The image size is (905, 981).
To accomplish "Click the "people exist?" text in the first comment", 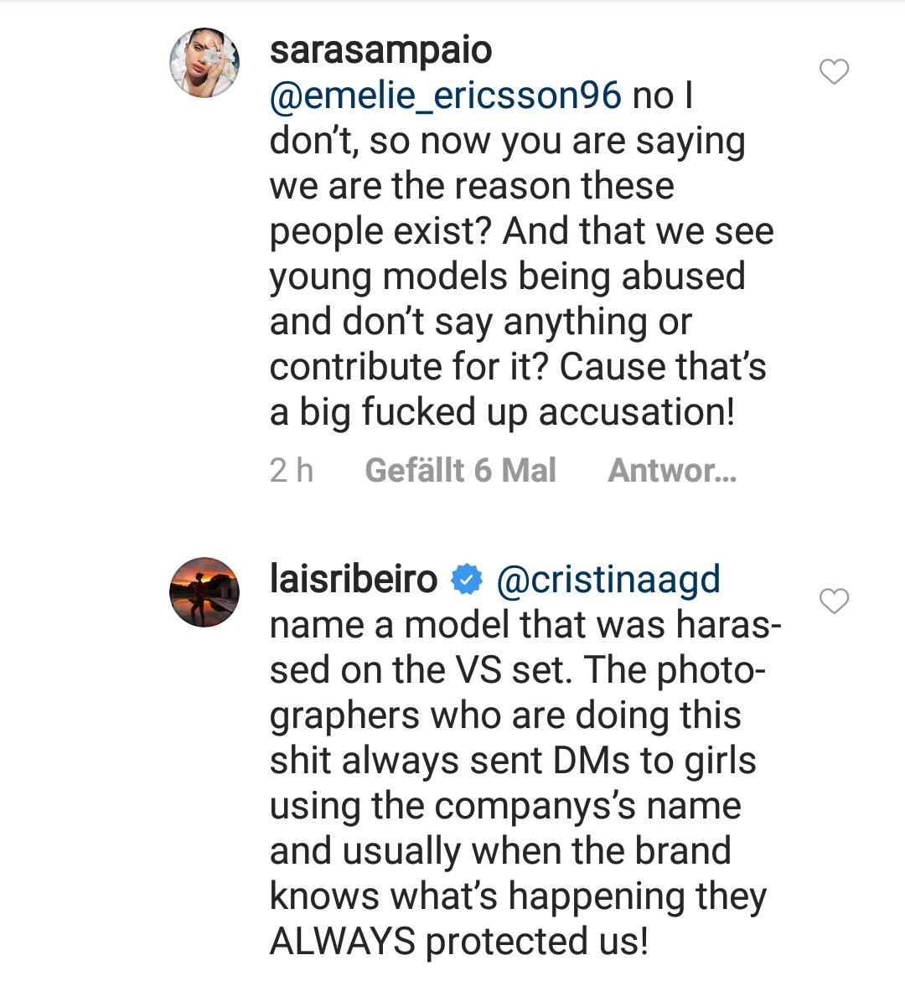I will (380, 231).
